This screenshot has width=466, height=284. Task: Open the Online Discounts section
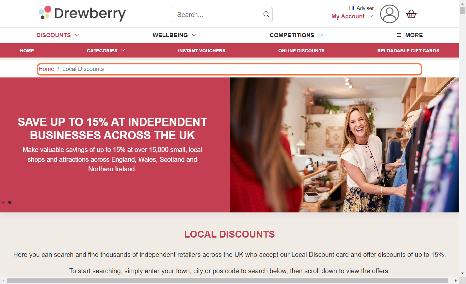301,51
